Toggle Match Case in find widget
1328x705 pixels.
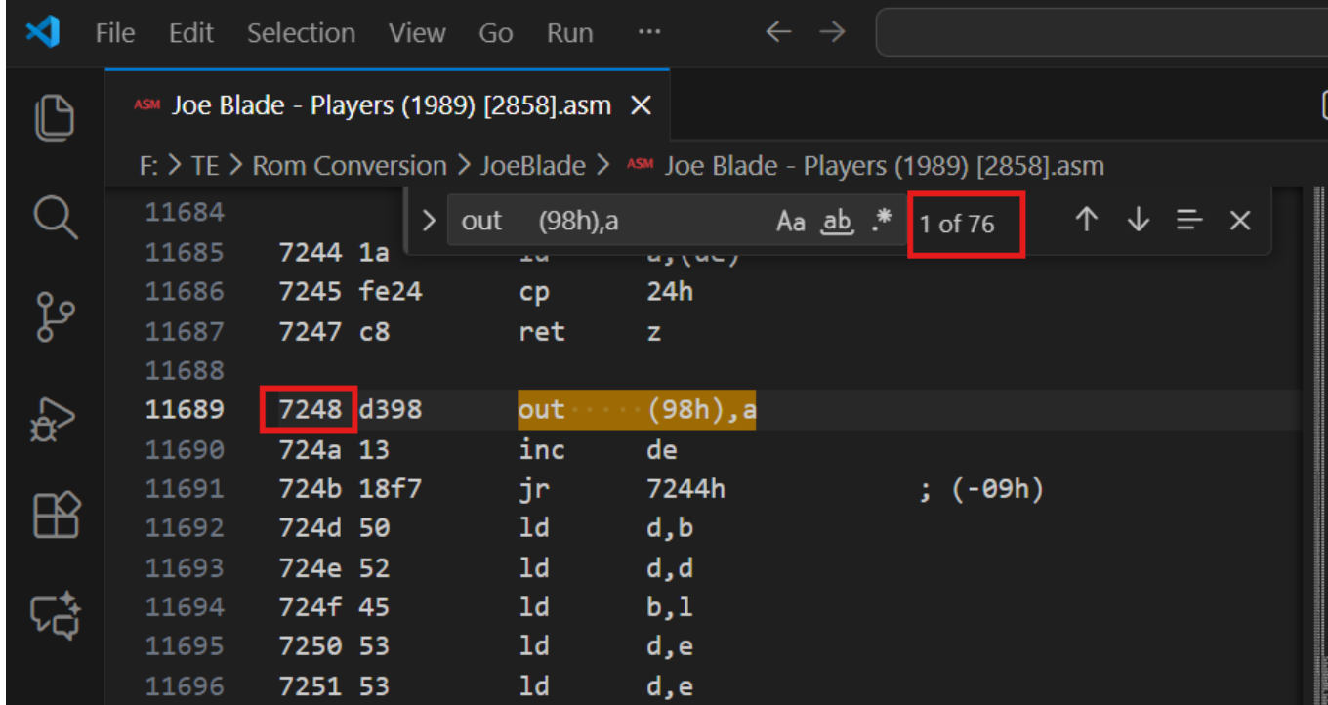click(x=790, y=222)
